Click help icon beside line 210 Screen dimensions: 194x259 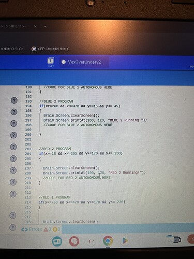[13, 182]
